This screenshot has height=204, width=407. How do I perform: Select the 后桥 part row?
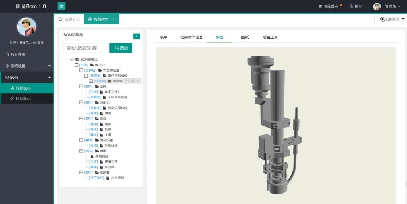pos(100,130)
